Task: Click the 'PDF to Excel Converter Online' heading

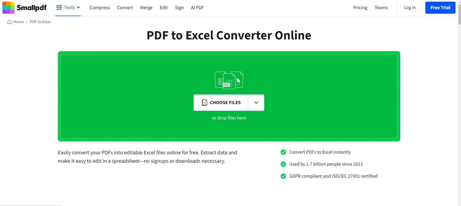Action: [229, 35]
